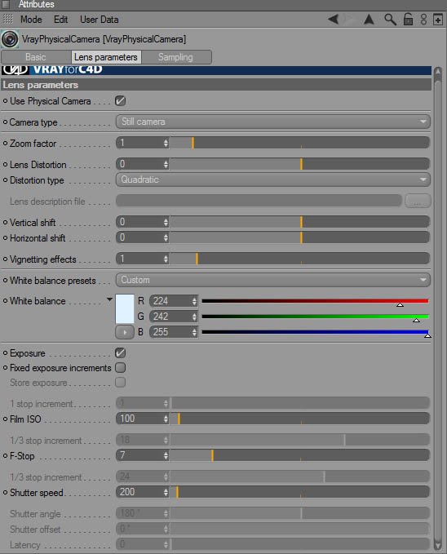447x554 pixels.
Task: Click the back arrow navigation icon
Action: pyautogui.click(x=334, y=19)
